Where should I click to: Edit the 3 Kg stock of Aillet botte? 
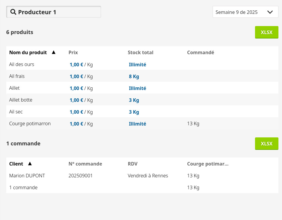pos(134,100)
